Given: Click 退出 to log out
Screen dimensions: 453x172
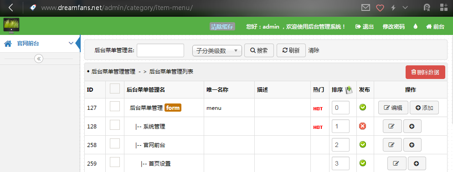Looking at the screenshot, I should [365, 27].
